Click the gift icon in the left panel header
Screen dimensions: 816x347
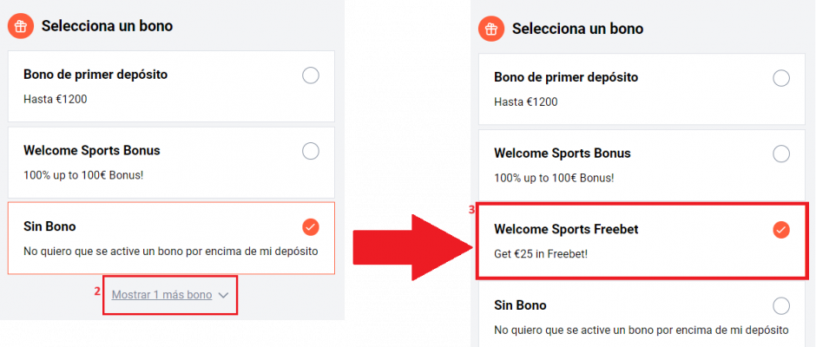[x=21, y=26]
